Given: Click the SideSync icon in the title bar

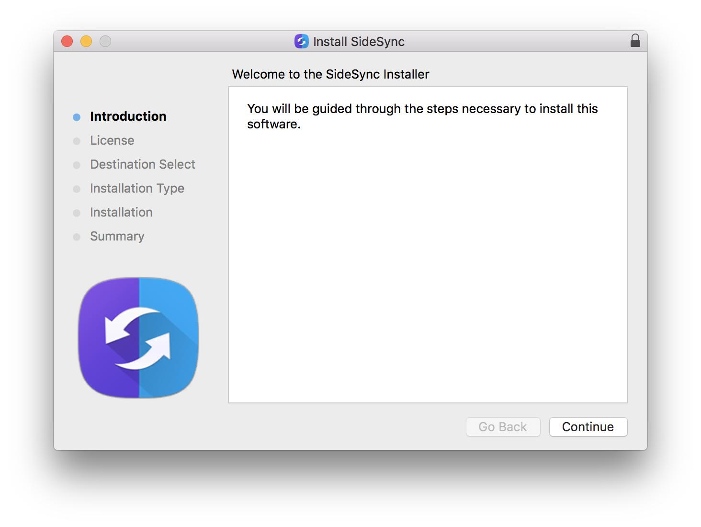Looking at the screenshot, I should pos(301,41).
